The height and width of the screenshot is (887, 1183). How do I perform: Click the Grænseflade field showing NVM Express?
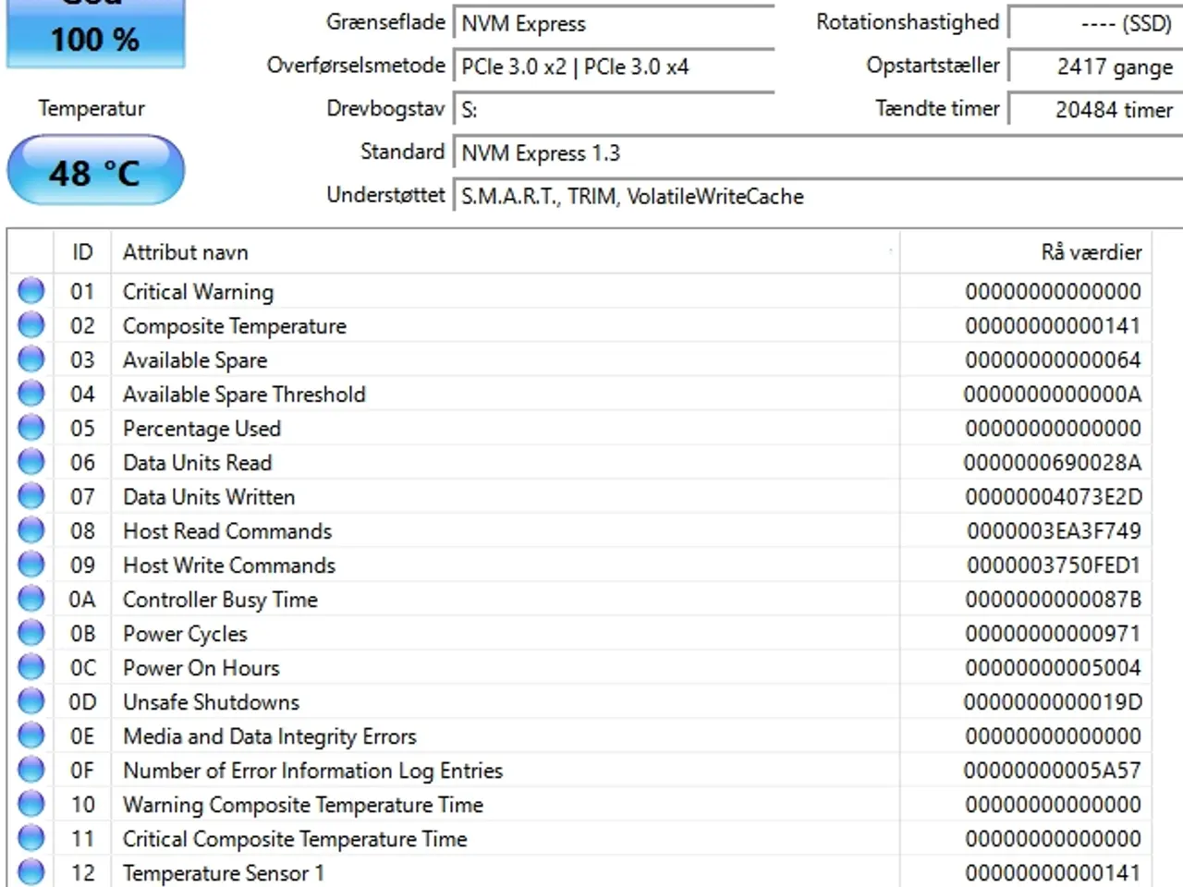[x=614, y=23]
